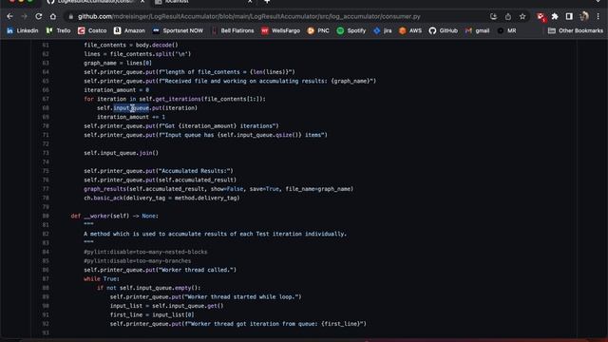Image resolution: width=608 pixels, height=342 pixels.
Task: Click the worker method docstring sentence
Action: (216, 234)
